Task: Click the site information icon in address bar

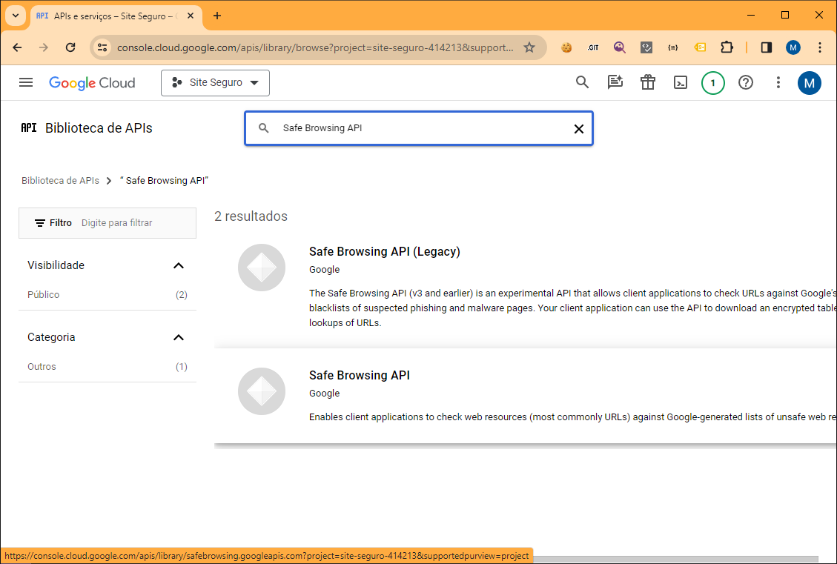Action: [x=102, y=47]
